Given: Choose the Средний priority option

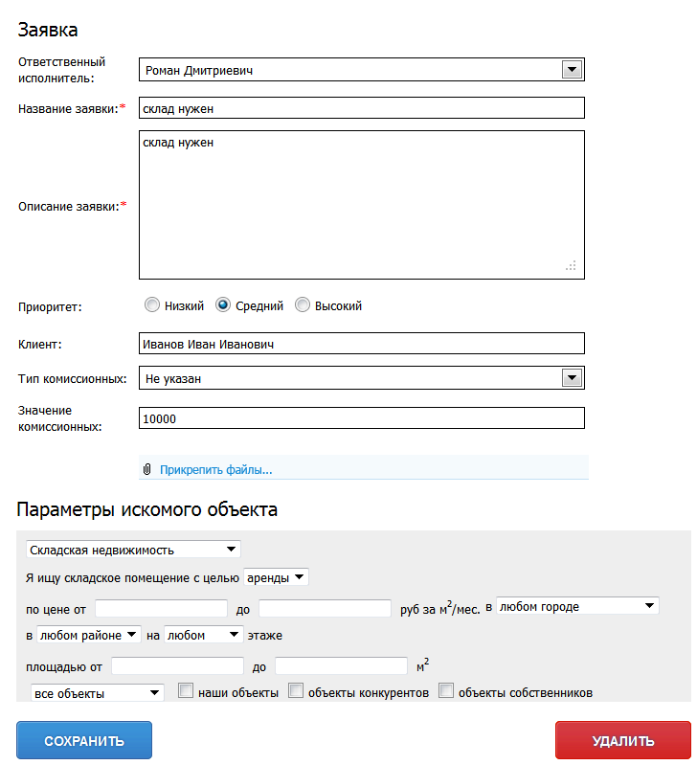Looking at the screenshot, I should coord(223,305).
